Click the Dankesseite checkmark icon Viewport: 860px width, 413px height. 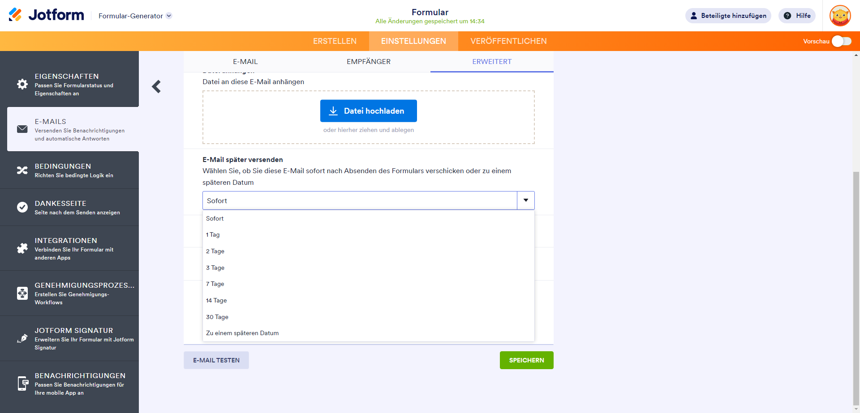click(22, 207)
